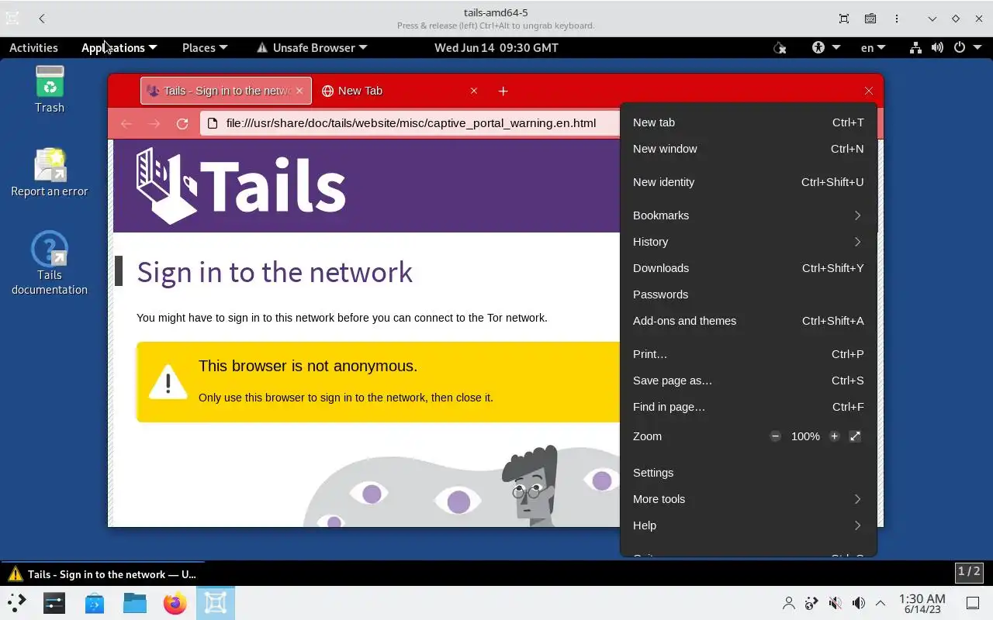
Task: Select 'New tab' menu entry
Action: [749, 122]
